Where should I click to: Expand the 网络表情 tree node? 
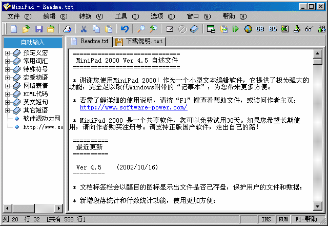coord(7,86)
